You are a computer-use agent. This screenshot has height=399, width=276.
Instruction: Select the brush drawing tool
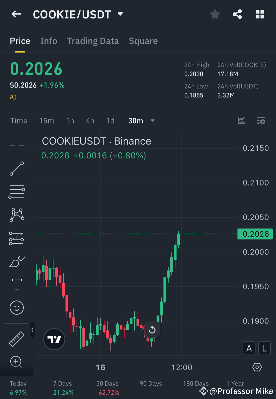tap(17, 262)
